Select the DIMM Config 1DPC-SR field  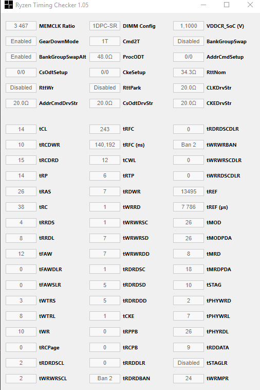click(x=105, y=26)
